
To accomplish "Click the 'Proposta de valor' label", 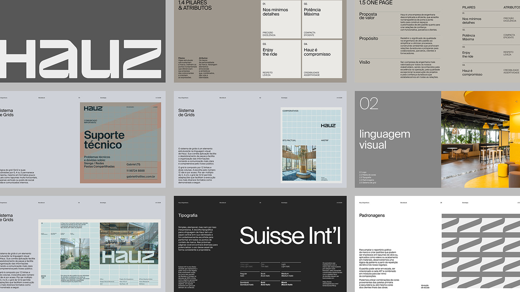I will click(368, 16).
